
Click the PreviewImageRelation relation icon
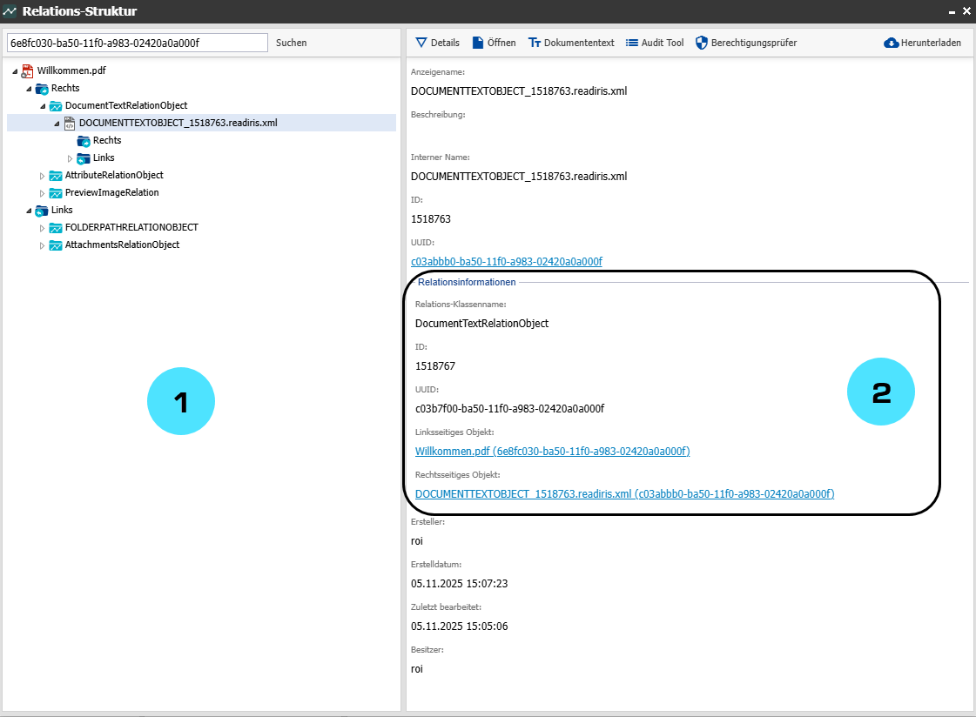pyautogui.click(x=56, y=192)
